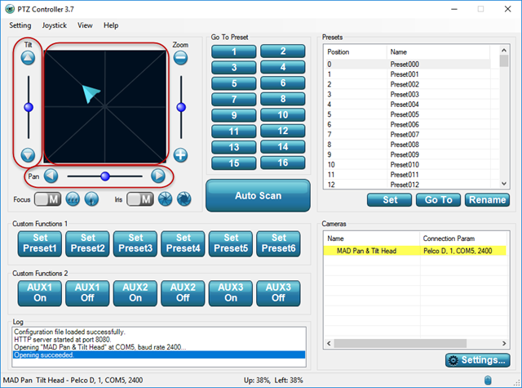Select the 'HTTP server started at port 8080.' log line
This screenshot has height=388, width=522.
[63, 340]
